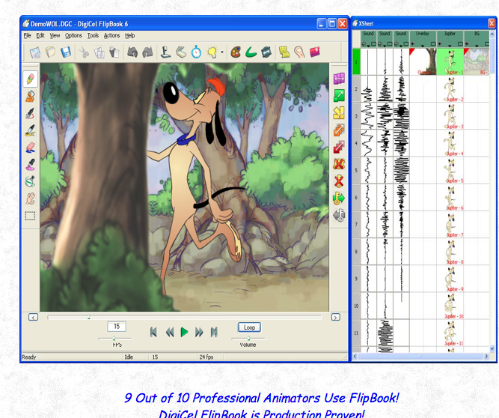Open the Overlay column left-side dropdown

pyautogui.click(x=412, y=43)
